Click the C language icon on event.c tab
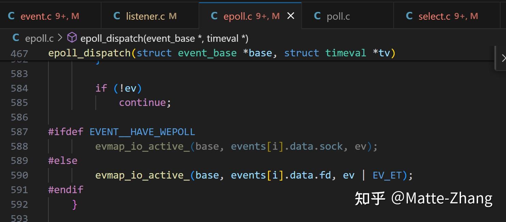This screenshot has height=222, width=506. [11, 16]
